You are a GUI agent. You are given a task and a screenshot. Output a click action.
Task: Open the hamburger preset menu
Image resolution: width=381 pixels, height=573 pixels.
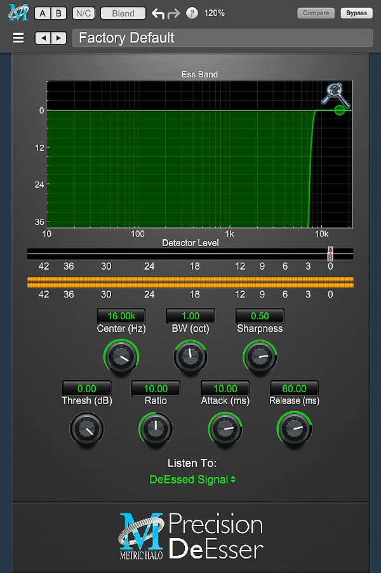[x=18, y=38]
